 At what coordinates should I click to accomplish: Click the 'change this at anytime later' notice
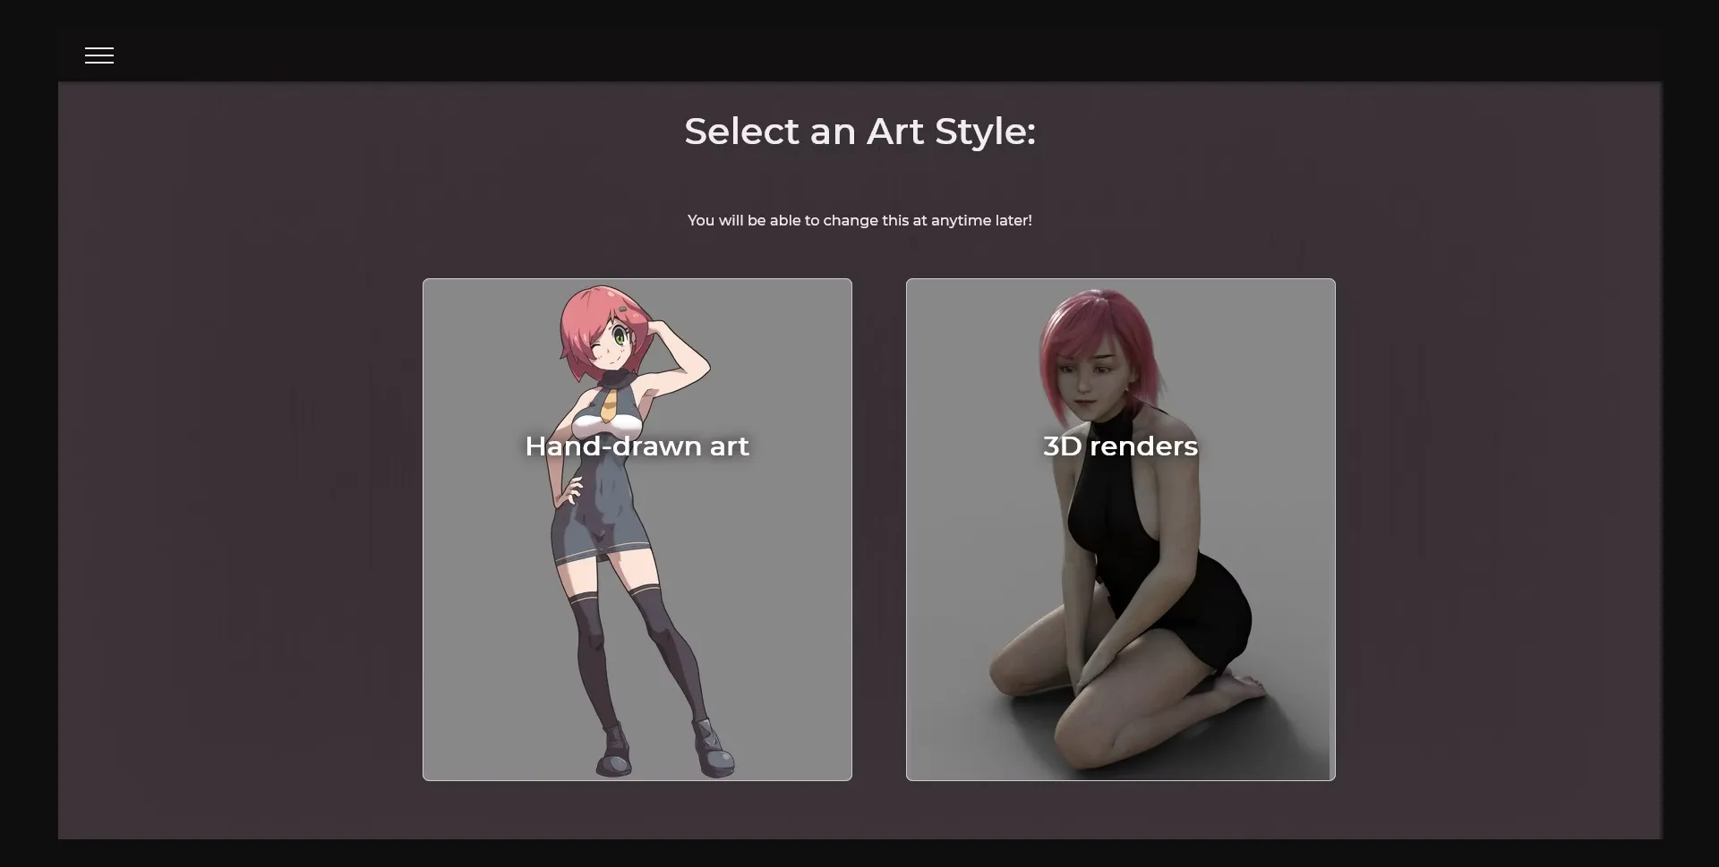click(x=859, y=220)
